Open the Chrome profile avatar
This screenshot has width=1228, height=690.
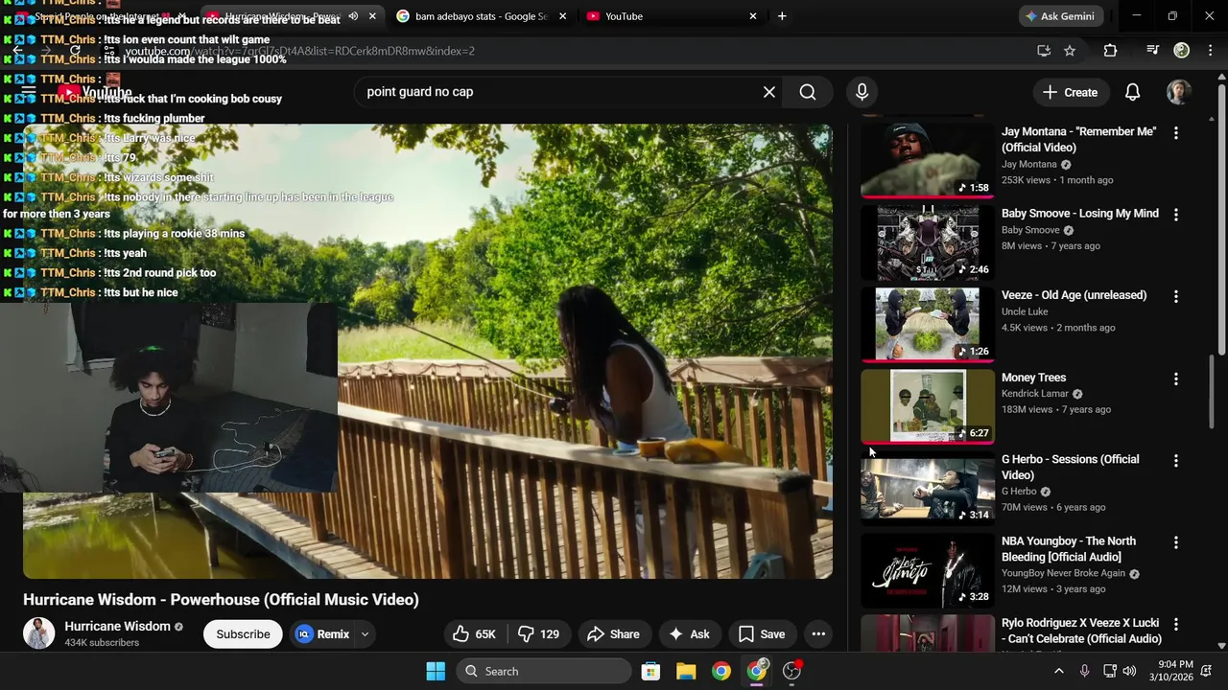click(1182, 51)
